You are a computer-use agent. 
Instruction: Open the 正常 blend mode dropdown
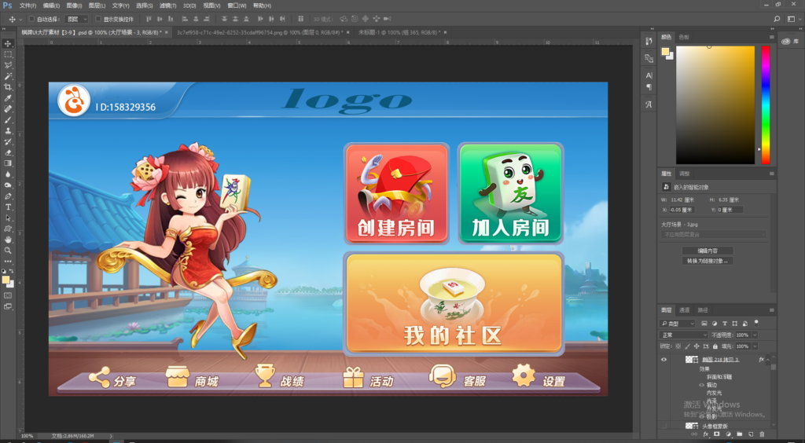[683, 335]
